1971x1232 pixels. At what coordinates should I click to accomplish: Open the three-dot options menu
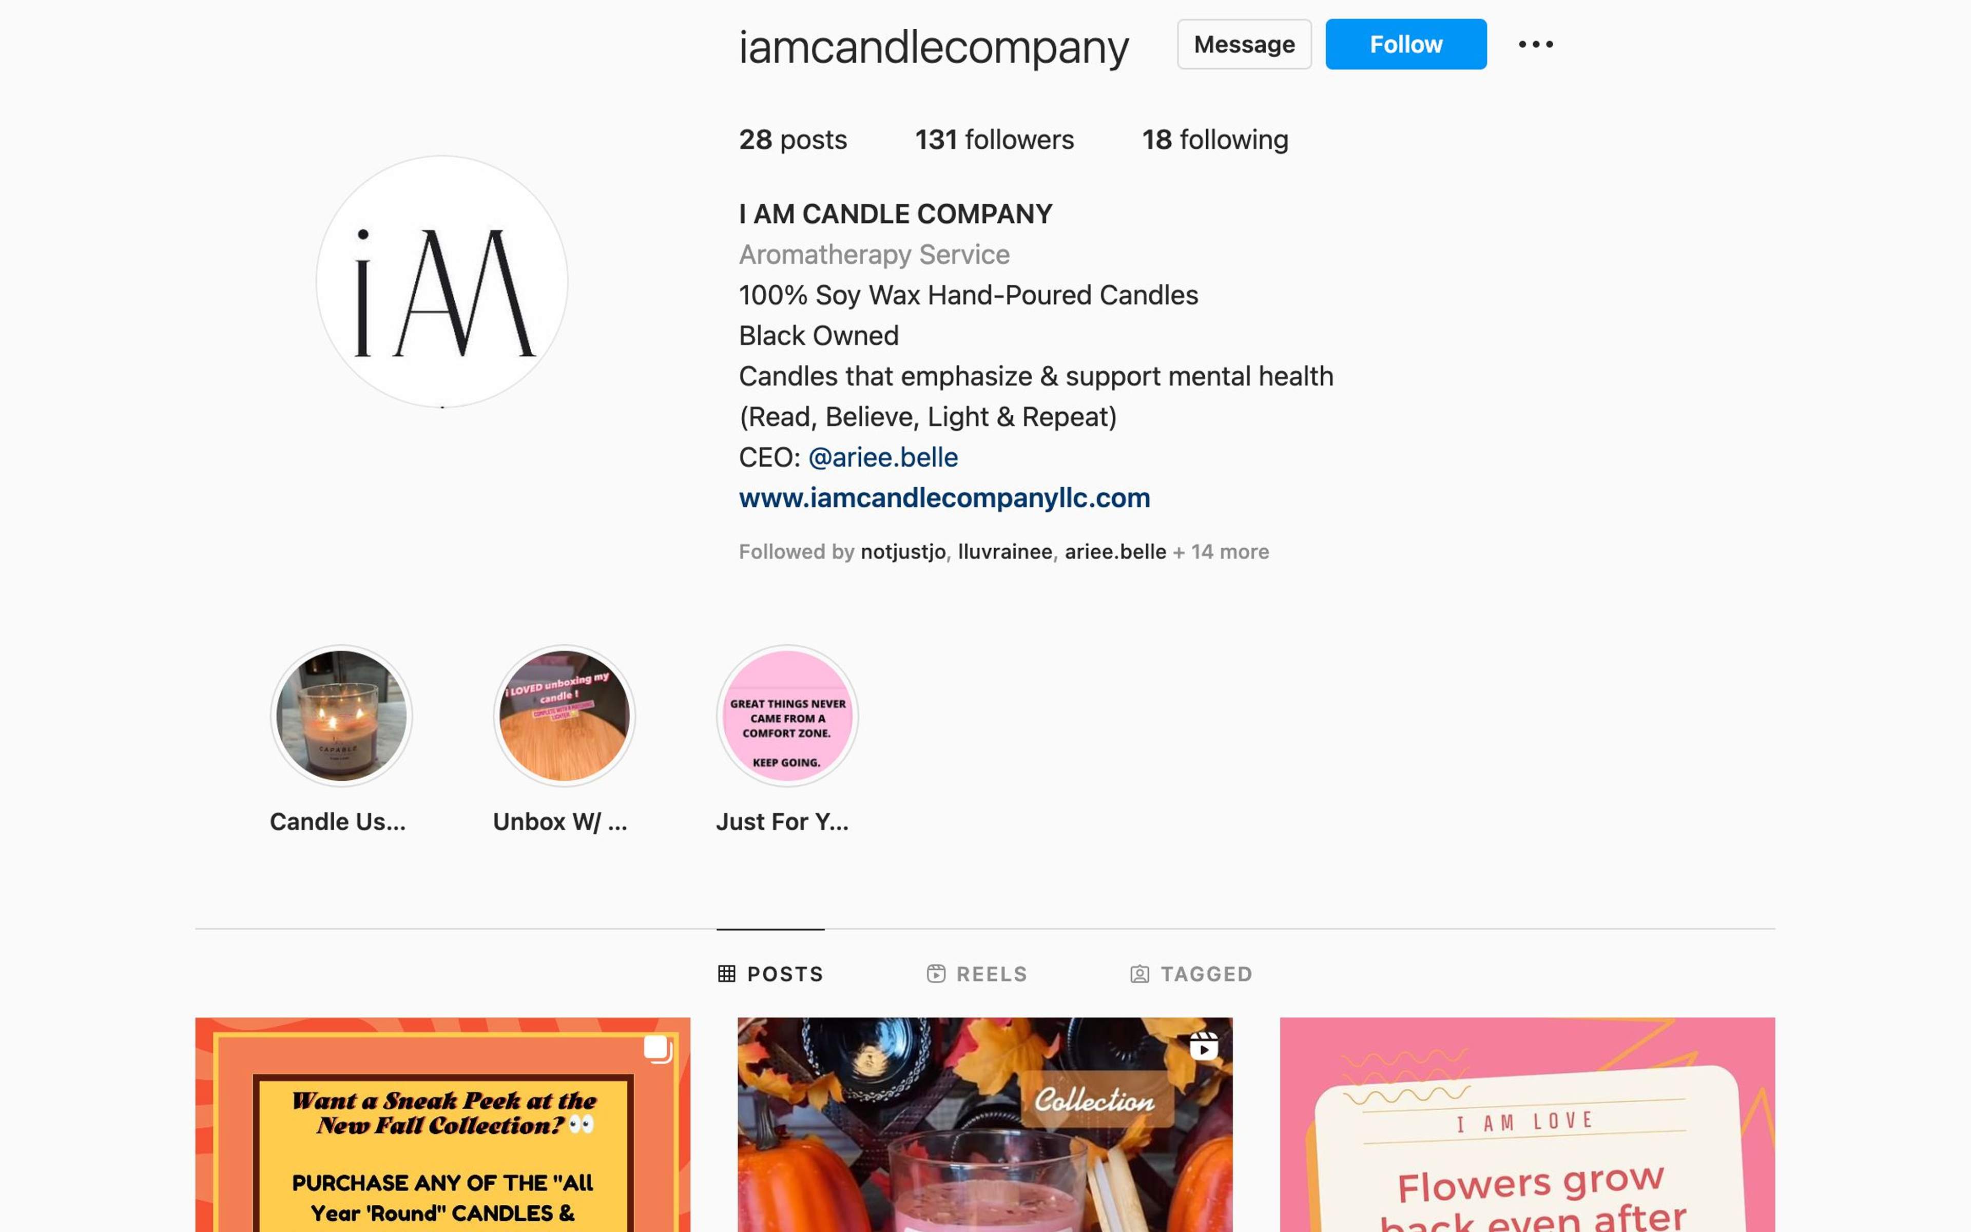click(1535, 44)
